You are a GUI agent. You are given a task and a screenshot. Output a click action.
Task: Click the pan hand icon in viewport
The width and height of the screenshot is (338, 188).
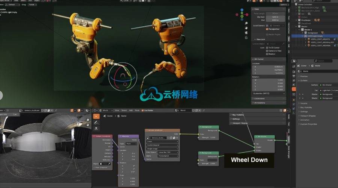246,27
